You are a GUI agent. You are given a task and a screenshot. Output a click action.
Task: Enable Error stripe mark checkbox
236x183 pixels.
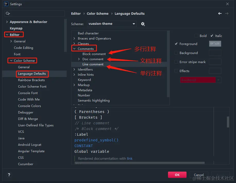click(x=176, y=62)
